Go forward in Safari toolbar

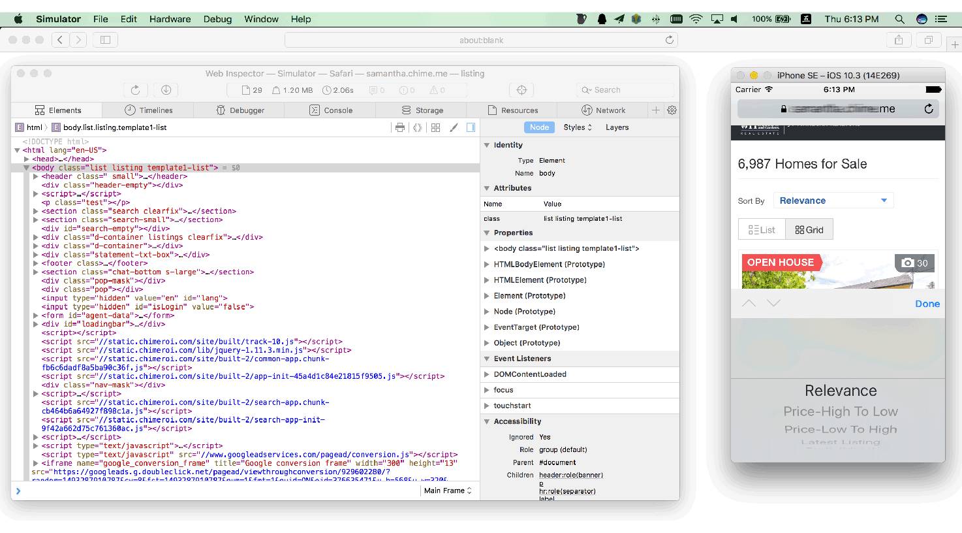point(78,40)
